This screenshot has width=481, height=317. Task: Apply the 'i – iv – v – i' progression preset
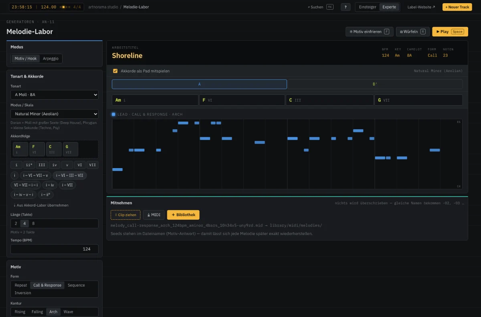[x=24, y=195]
